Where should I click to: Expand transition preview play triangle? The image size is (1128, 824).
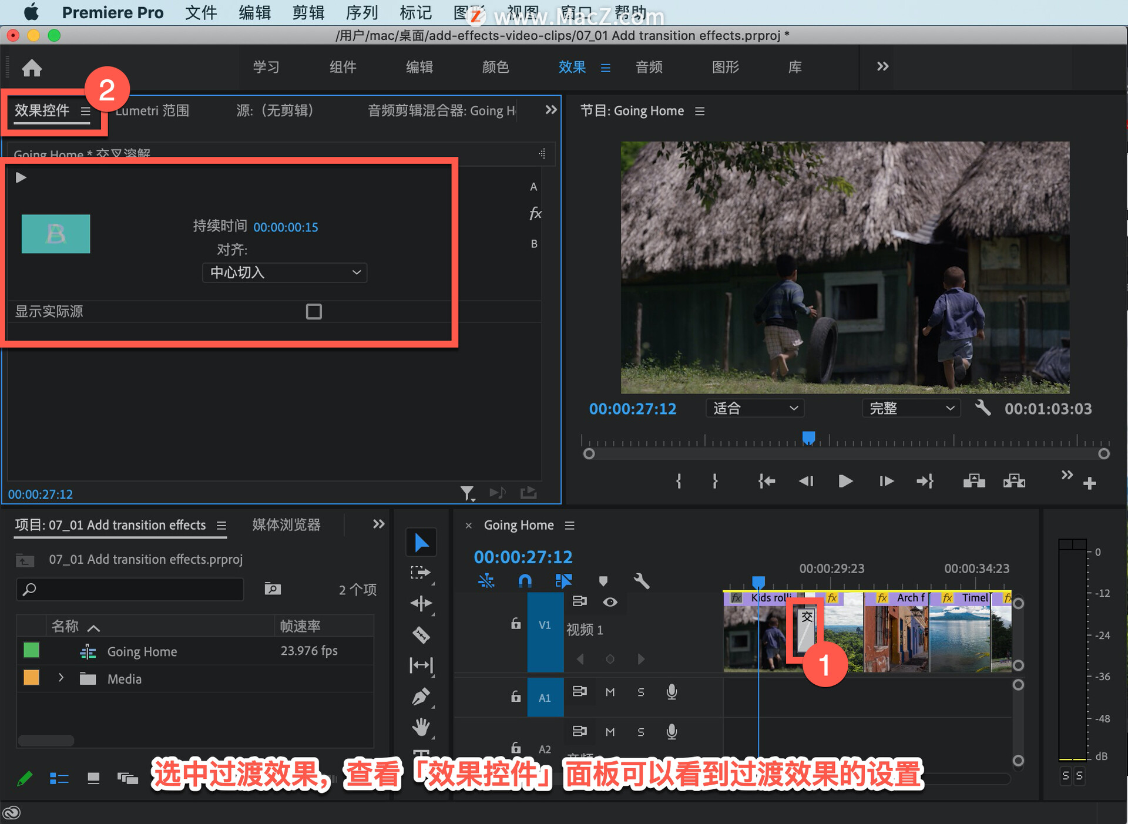(21, 177)
